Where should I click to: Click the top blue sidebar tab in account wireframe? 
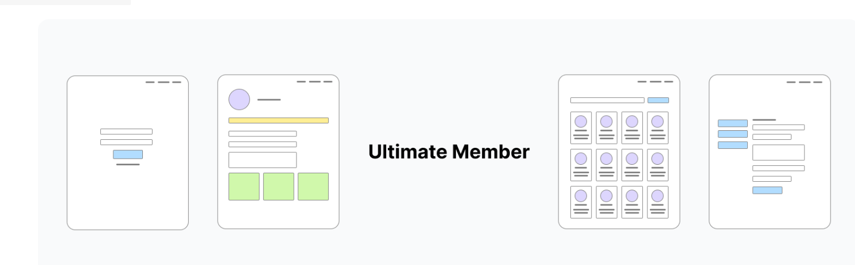tap(733, 123)
